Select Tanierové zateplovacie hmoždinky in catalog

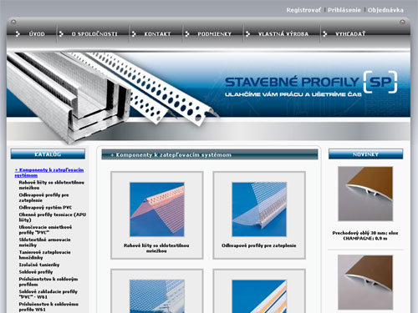(x=44, y=255)
